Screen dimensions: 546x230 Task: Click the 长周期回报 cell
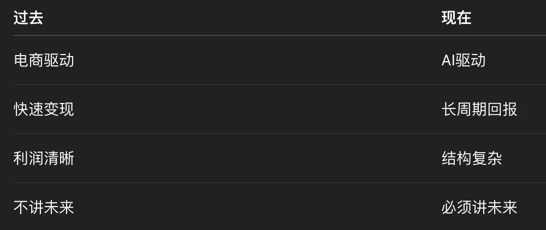click(479, 109)
